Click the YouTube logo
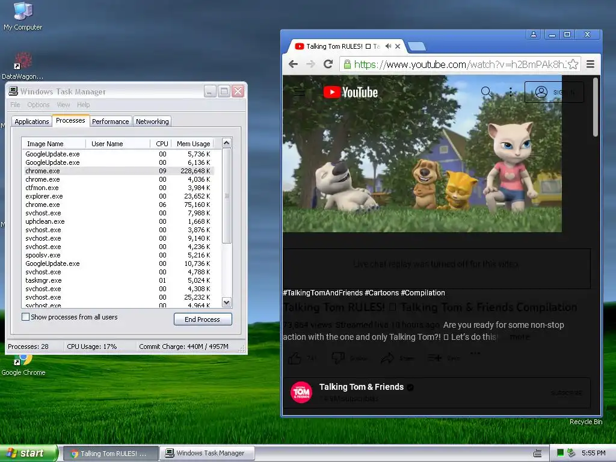 pos(351,92)
